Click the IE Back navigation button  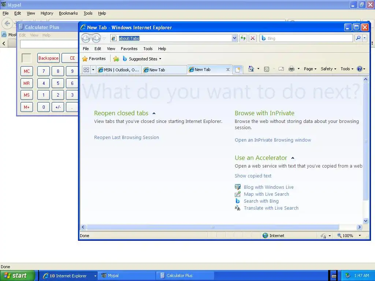[x=86, y=38]
